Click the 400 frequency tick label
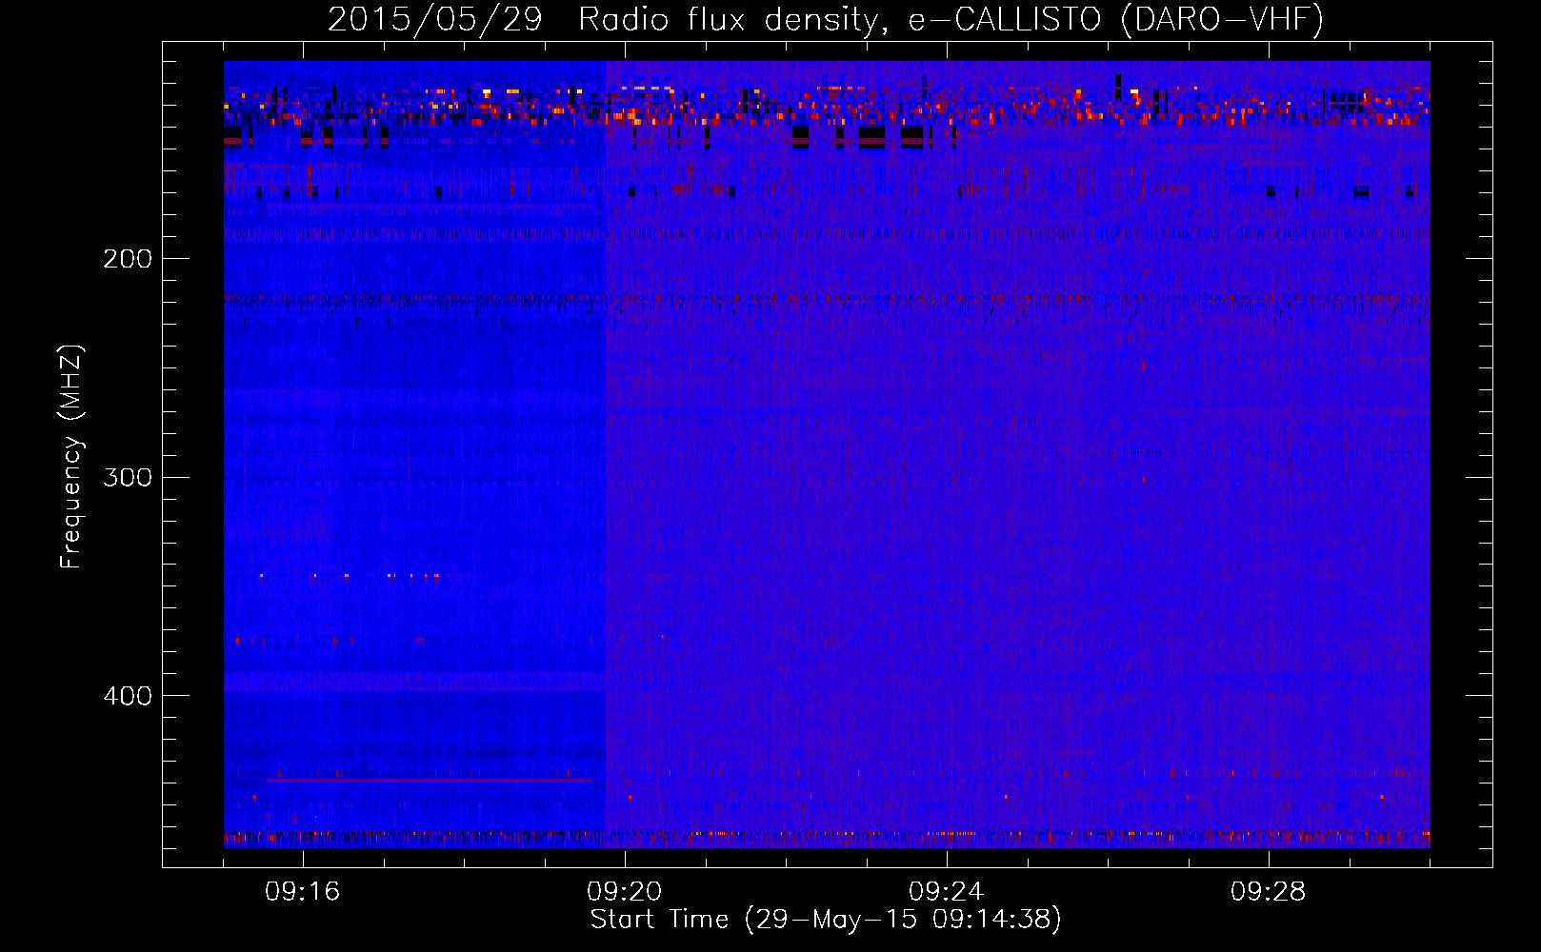 128,696
